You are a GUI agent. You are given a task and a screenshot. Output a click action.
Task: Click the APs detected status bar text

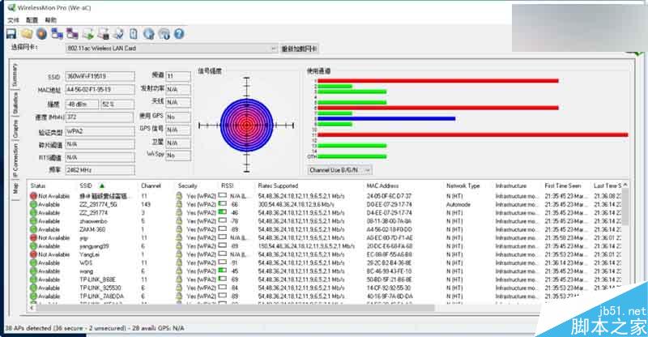(94, 328)
